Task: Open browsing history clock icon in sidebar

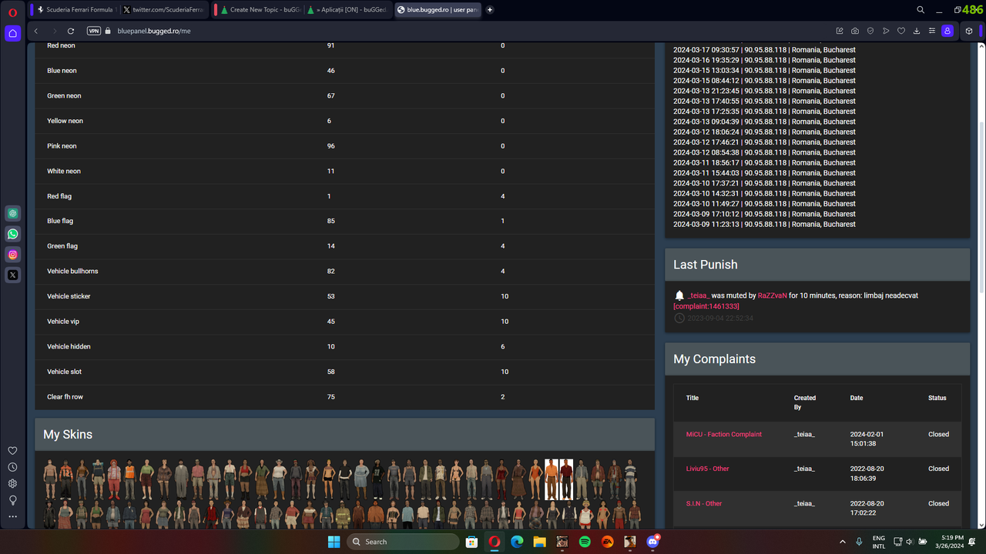Action: [x=12, y=467]
